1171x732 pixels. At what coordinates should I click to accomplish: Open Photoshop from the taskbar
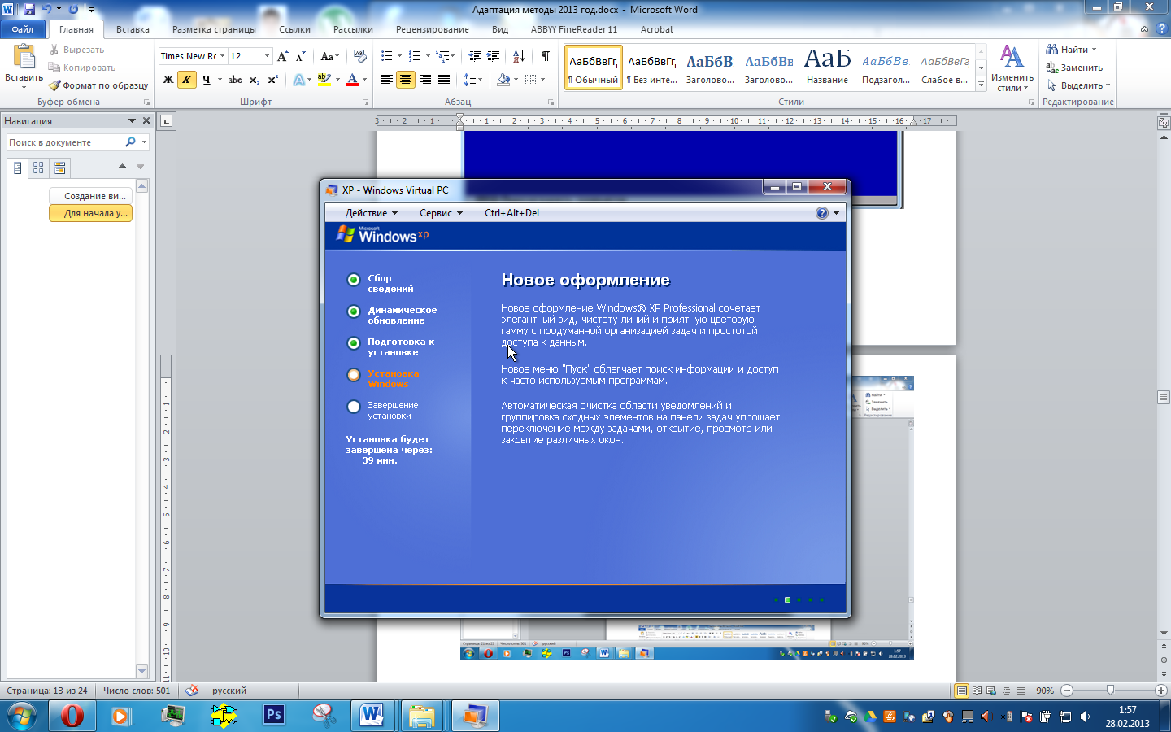coord(274,716)
